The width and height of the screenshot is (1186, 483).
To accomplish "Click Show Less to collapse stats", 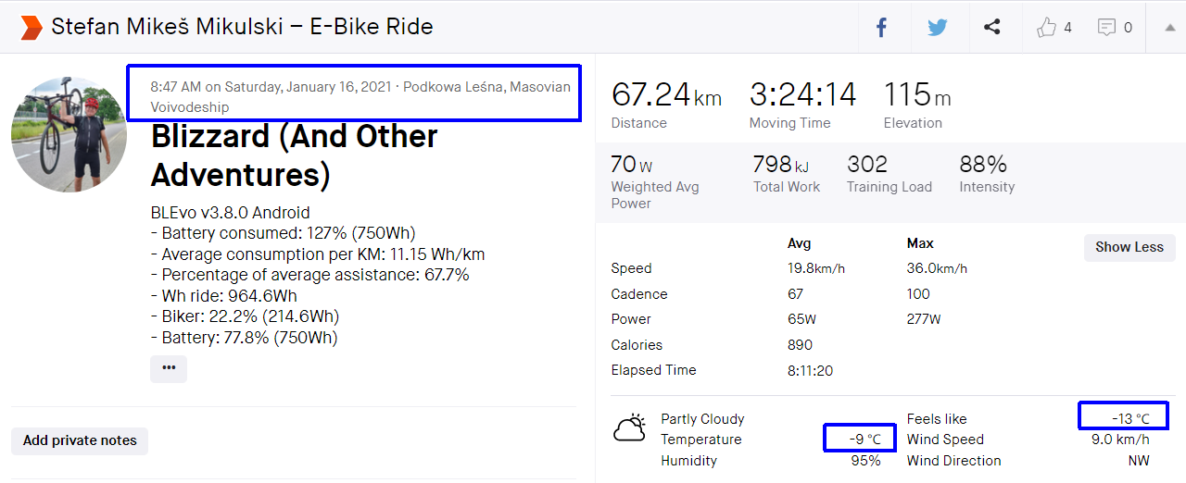I will pyautogui.click(x=1129, y=247).
